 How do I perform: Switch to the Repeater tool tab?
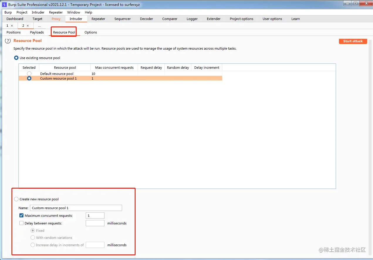pos(98,19)
